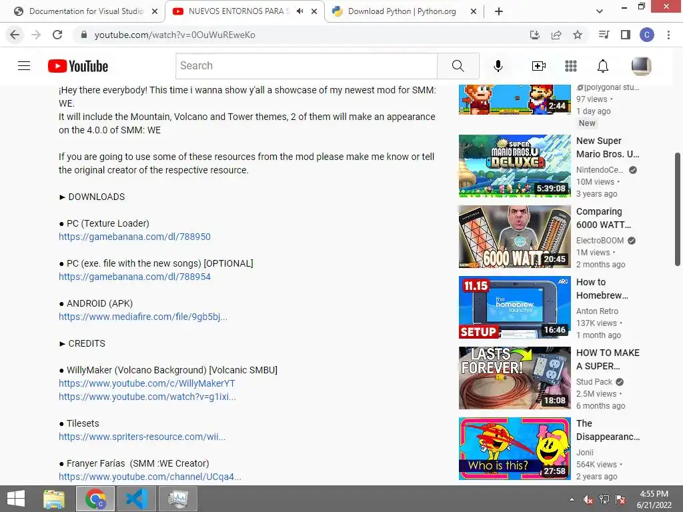Image resolution: width=683 pixels, height=512 pixels.
Task: Open the 2:44 Mario video thumbnail
Action: (x=514, y=100)
